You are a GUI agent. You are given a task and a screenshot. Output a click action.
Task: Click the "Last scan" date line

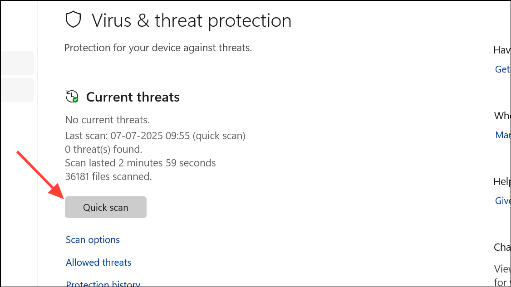(x=155, y=136)
